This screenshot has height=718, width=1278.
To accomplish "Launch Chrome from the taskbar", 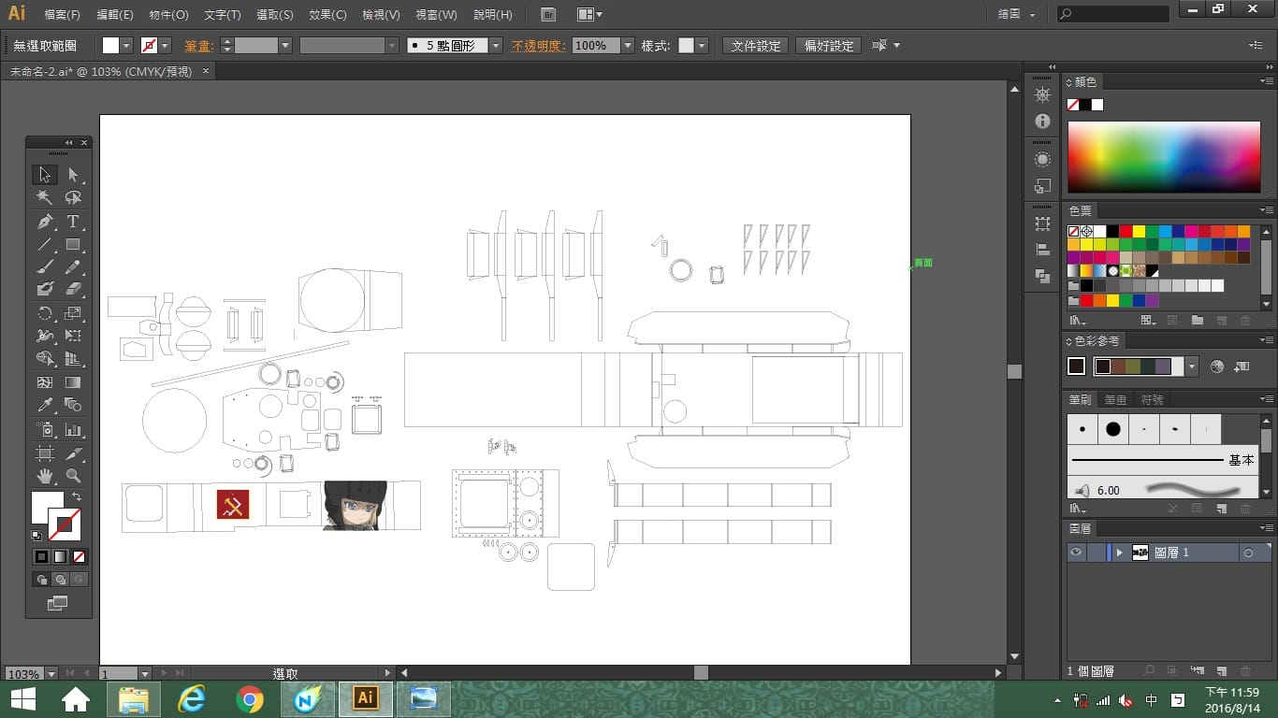I will 250,698.
